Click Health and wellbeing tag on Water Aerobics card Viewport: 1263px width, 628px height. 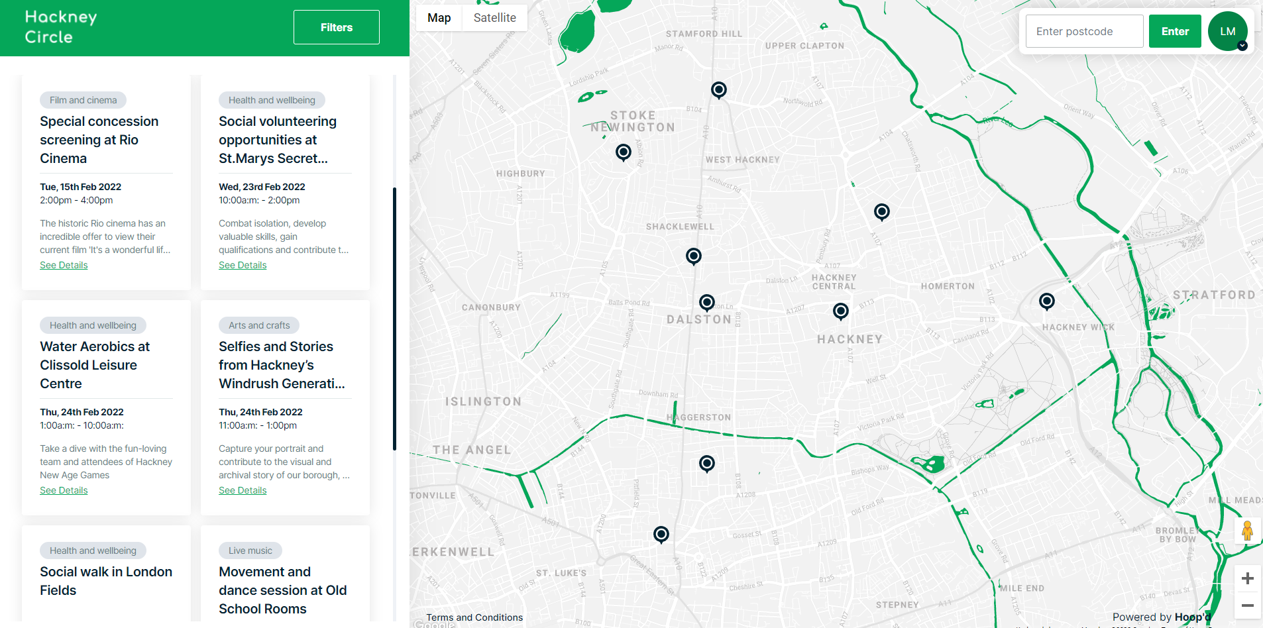click(93, 325)
